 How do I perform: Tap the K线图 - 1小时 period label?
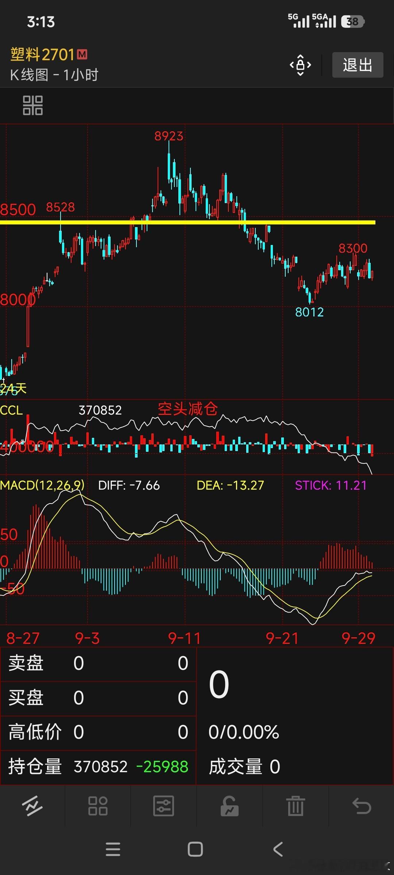click(54, 75)
